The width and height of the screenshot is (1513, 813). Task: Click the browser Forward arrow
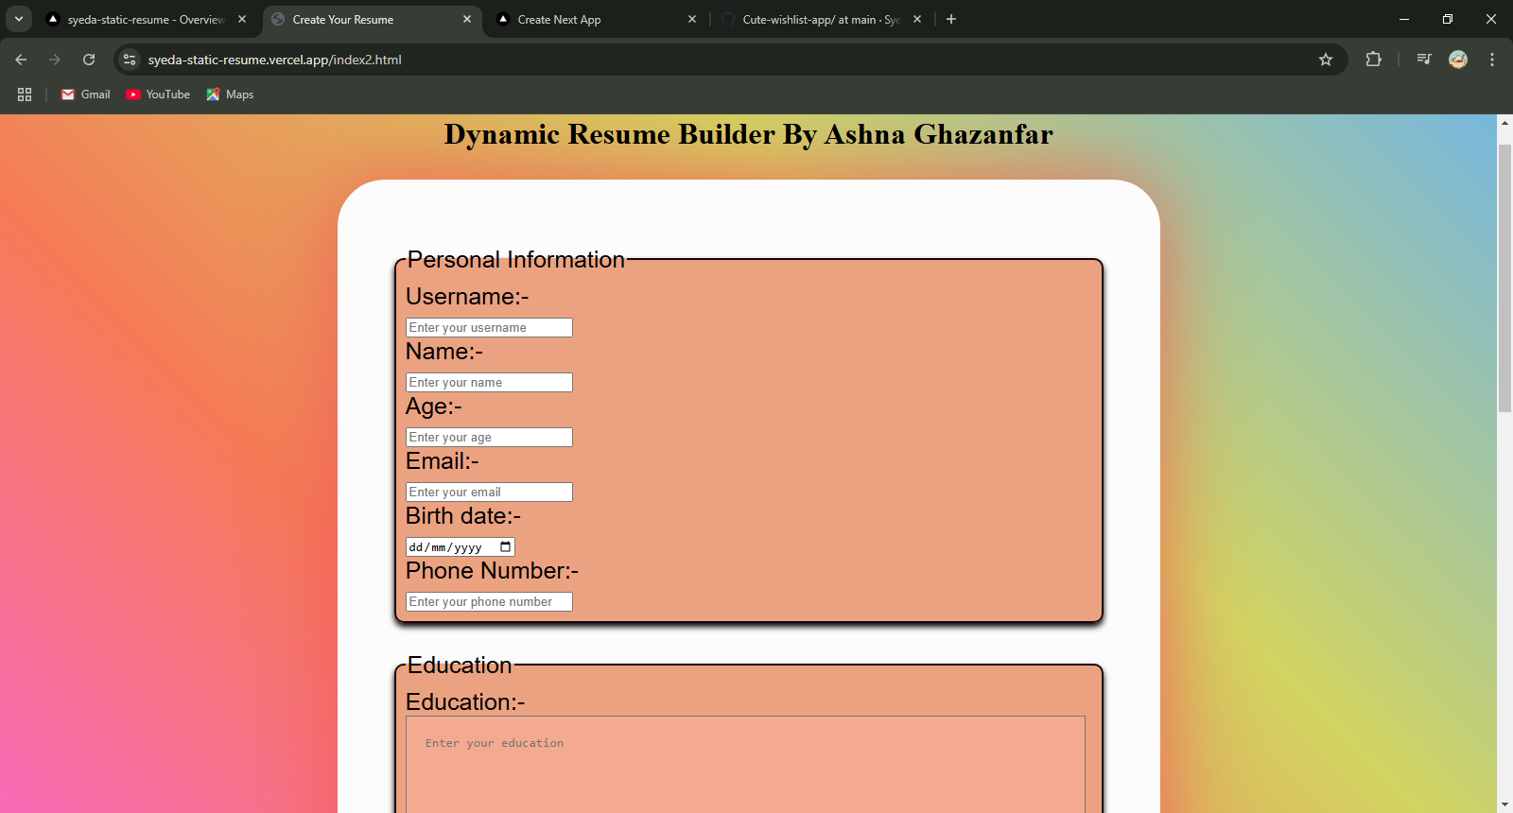pyautogui.click(x=55, y=60)
